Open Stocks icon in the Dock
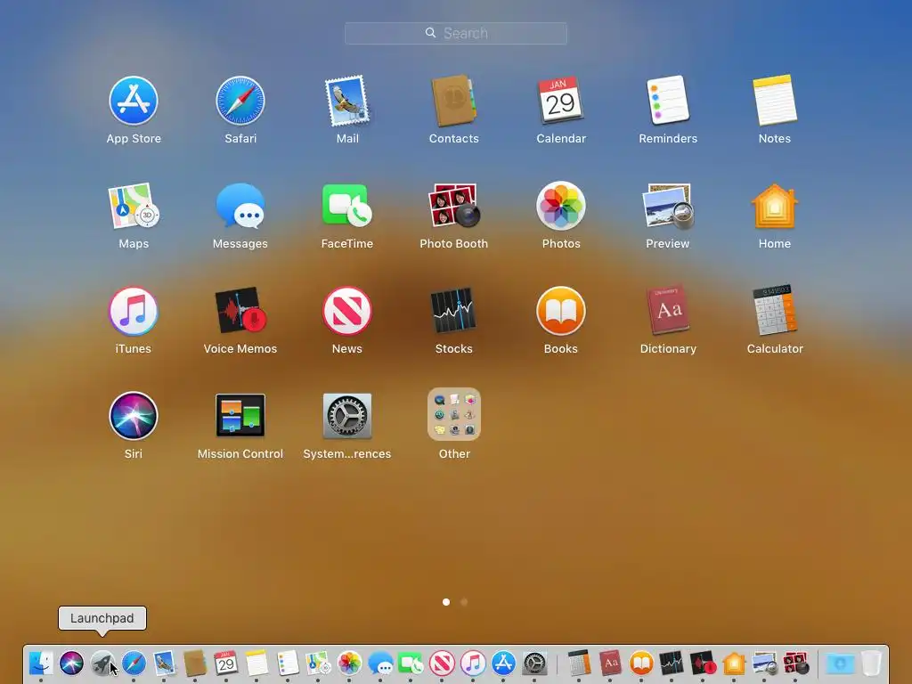 pyautogui.click(x=672, y=663)
